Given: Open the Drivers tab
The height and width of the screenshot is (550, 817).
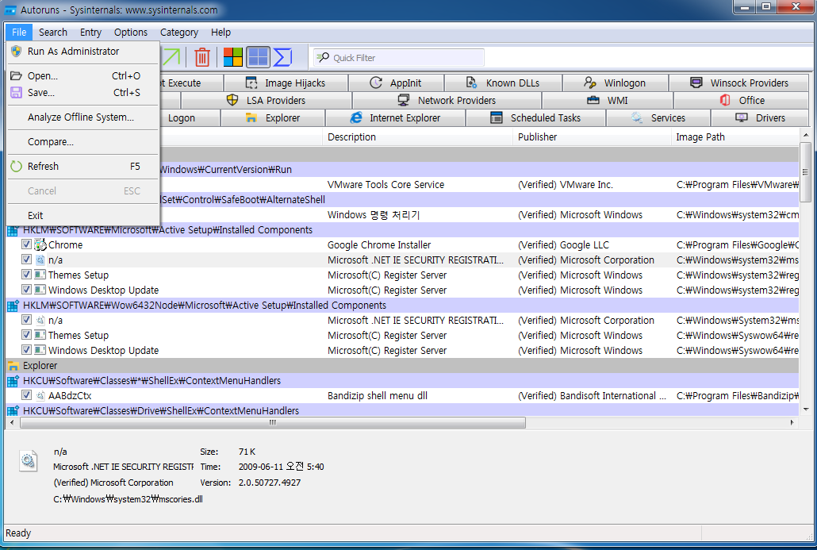Looking at the screenshot, I should [760, 117].
